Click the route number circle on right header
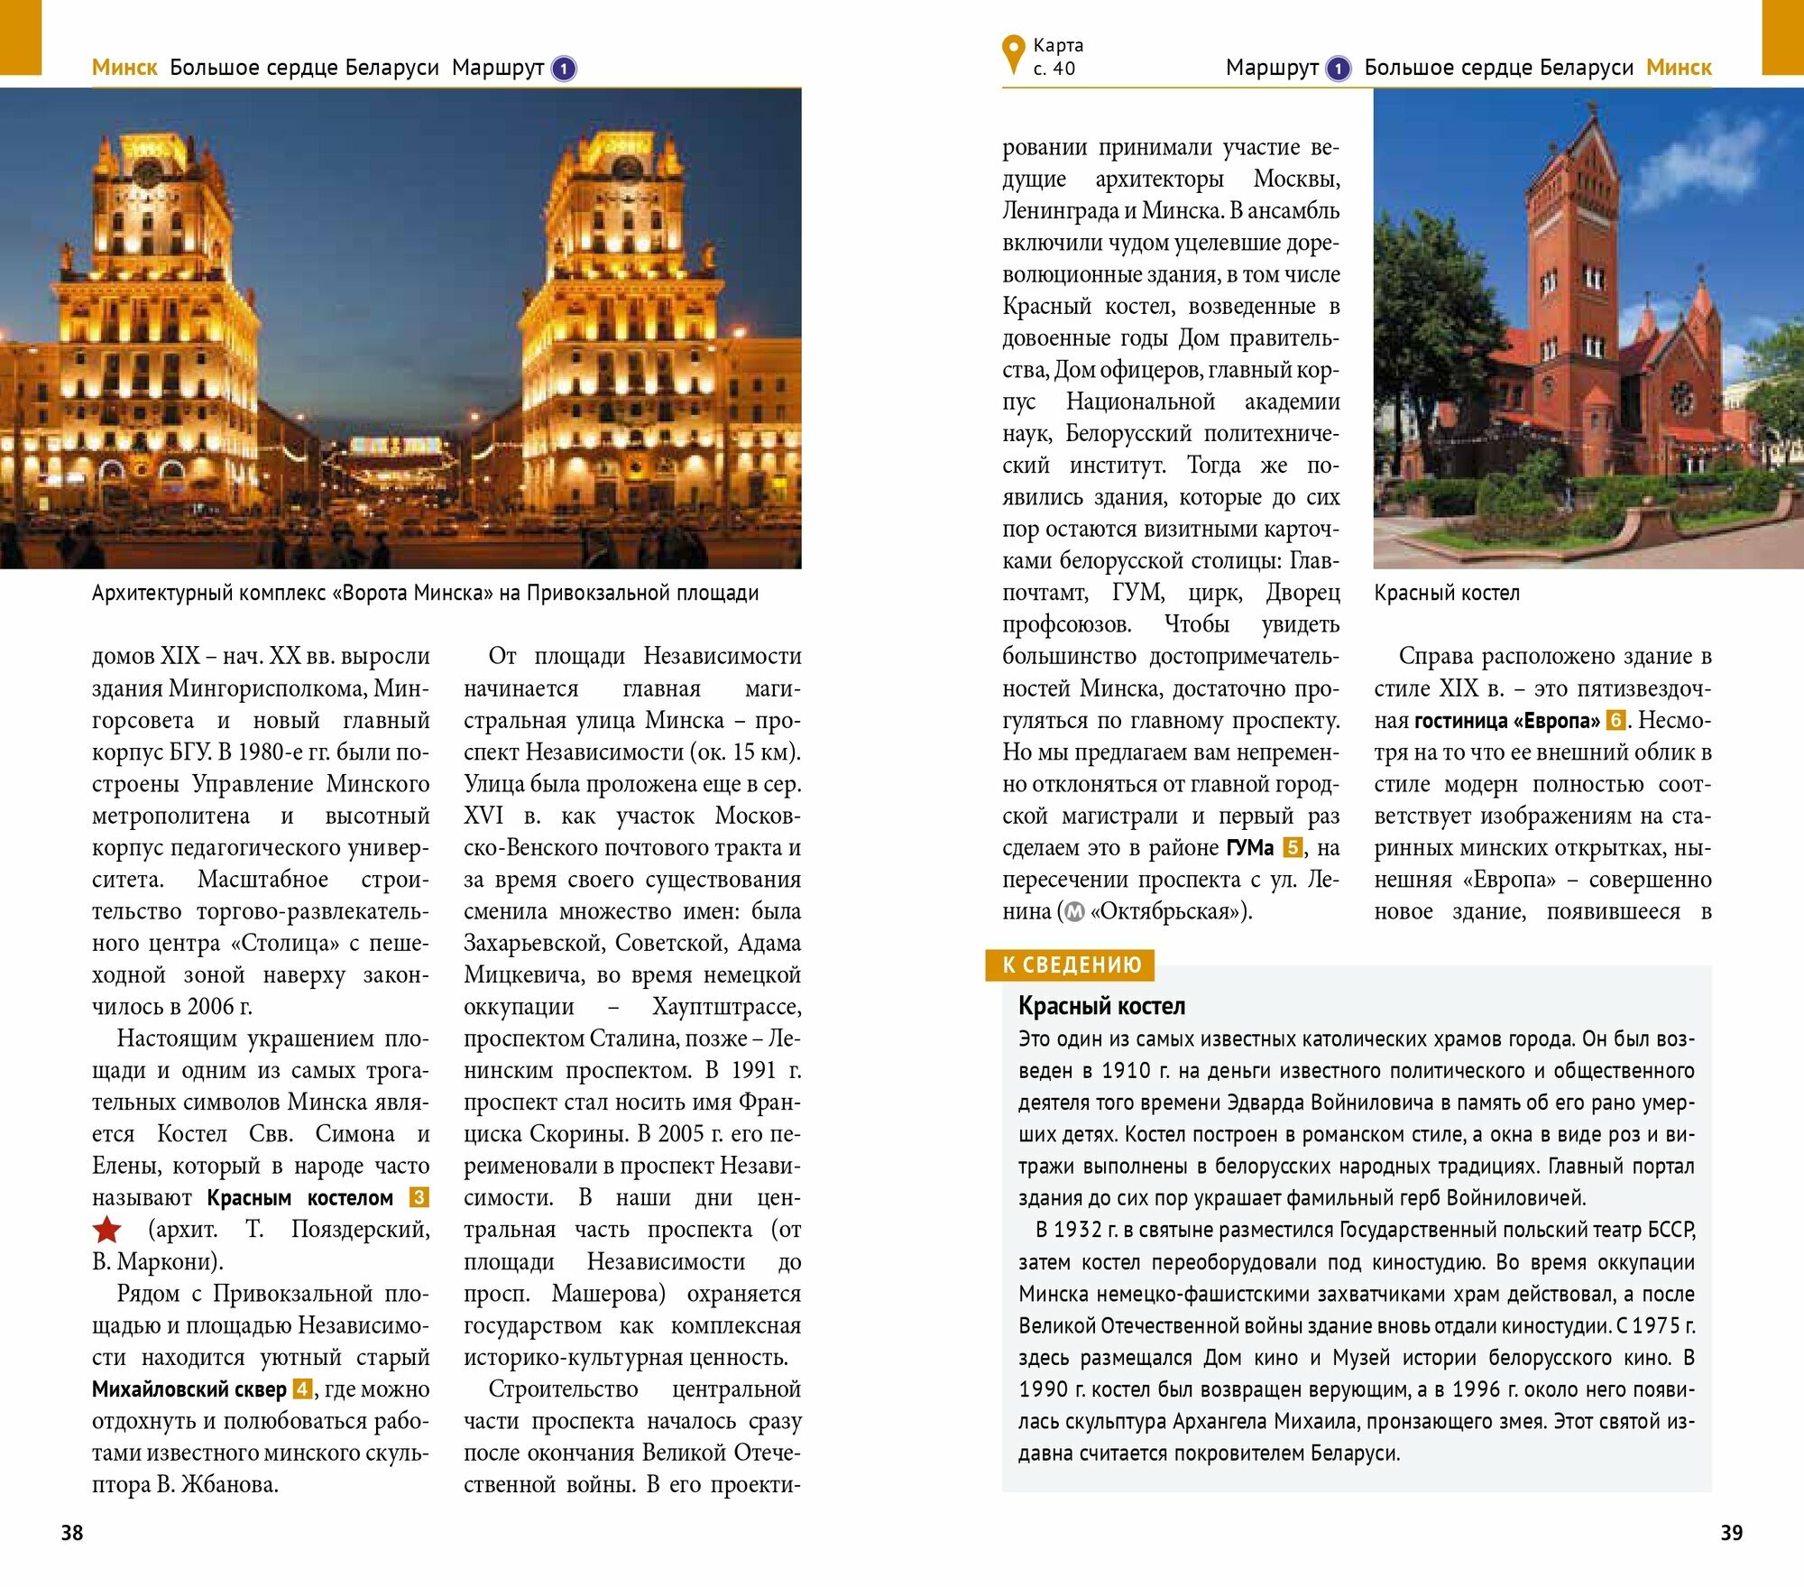1804x1587 pixels. 1338,69
